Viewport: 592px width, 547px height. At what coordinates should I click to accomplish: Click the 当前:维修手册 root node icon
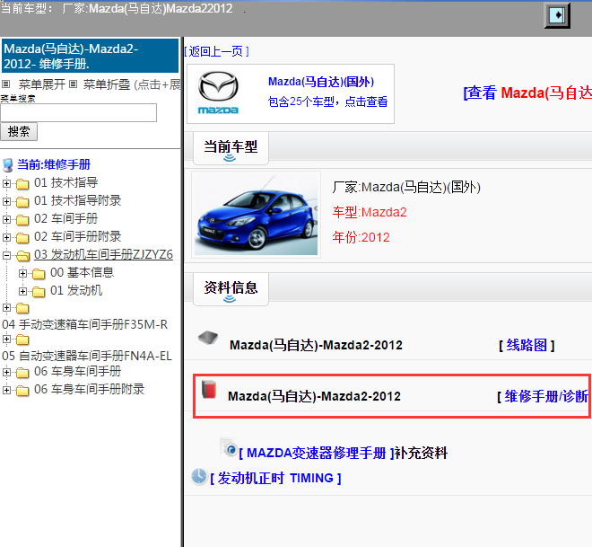point(7,165)
